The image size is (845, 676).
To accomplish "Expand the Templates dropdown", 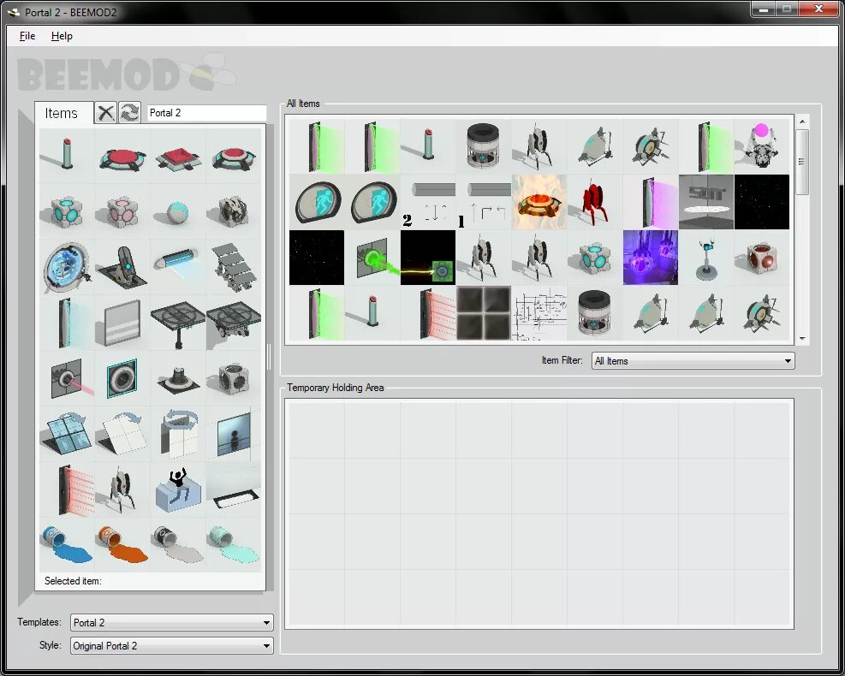I will [172, 623].
